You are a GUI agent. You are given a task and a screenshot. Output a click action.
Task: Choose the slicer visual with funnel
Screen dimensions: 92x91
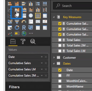(x=10, y=27)
